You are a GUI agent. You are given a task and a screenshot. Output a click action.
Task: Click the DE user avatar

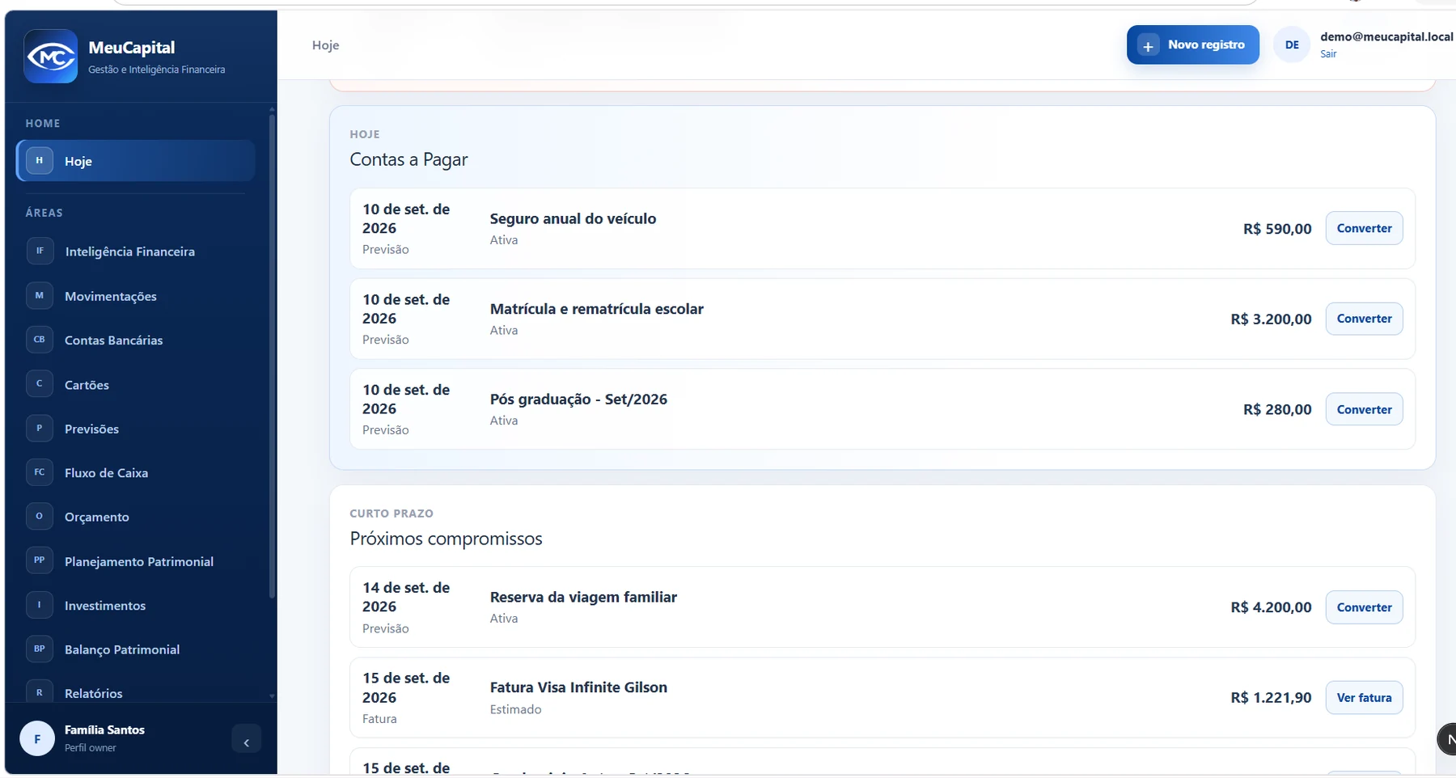click(x=1292, y=44)
